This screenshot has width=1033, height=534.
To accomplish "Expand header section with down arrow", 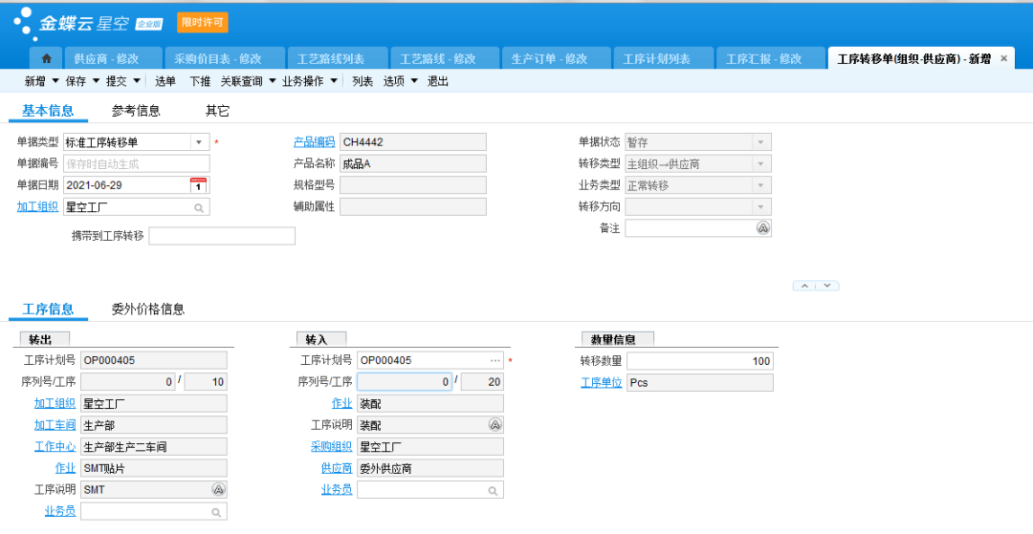I will 827,286.
